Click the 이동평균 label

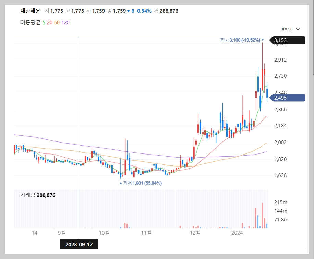click(31, 22)
